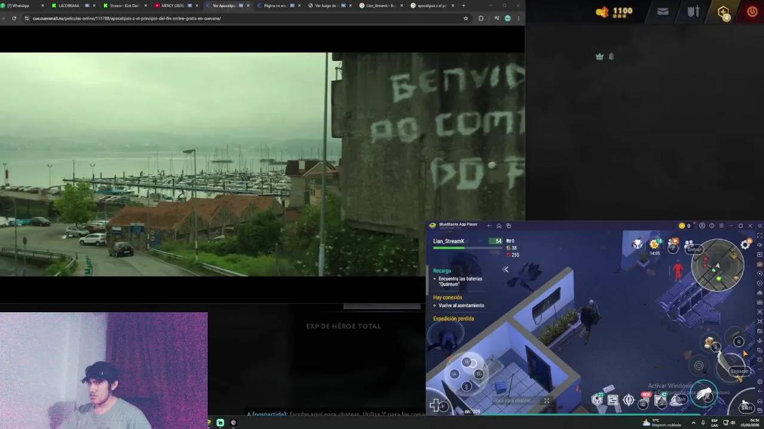Open the in-game settings gear
Screen dimensions: 764x429
[x=745, y=244]
